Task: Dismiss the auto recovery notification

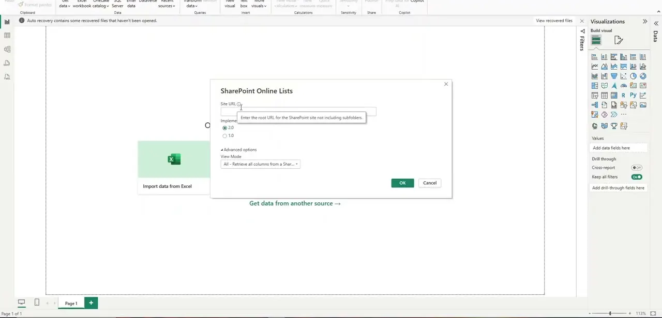Action: [582, 21]
